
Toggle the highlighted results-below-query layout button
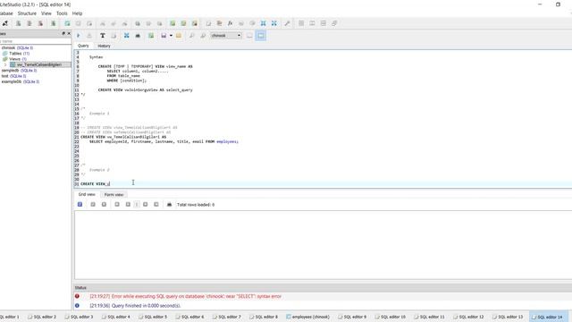pos(260,36)
